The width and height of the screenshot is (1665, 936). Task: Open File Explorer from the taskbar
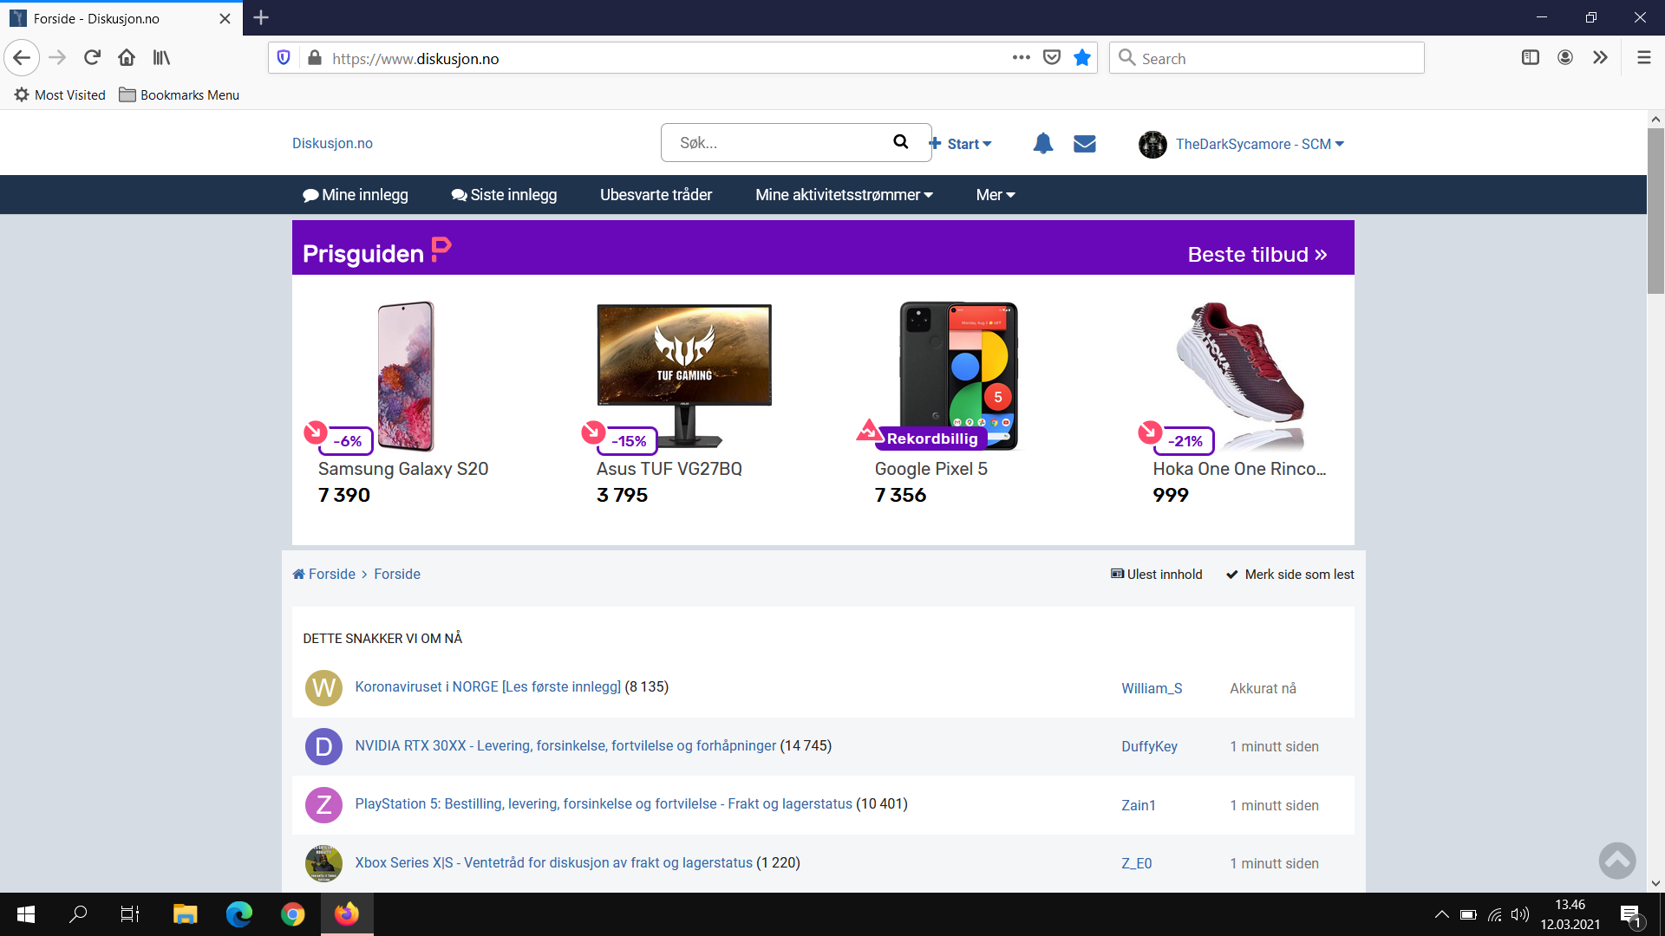pyautogui.click(x=185, y=914)
